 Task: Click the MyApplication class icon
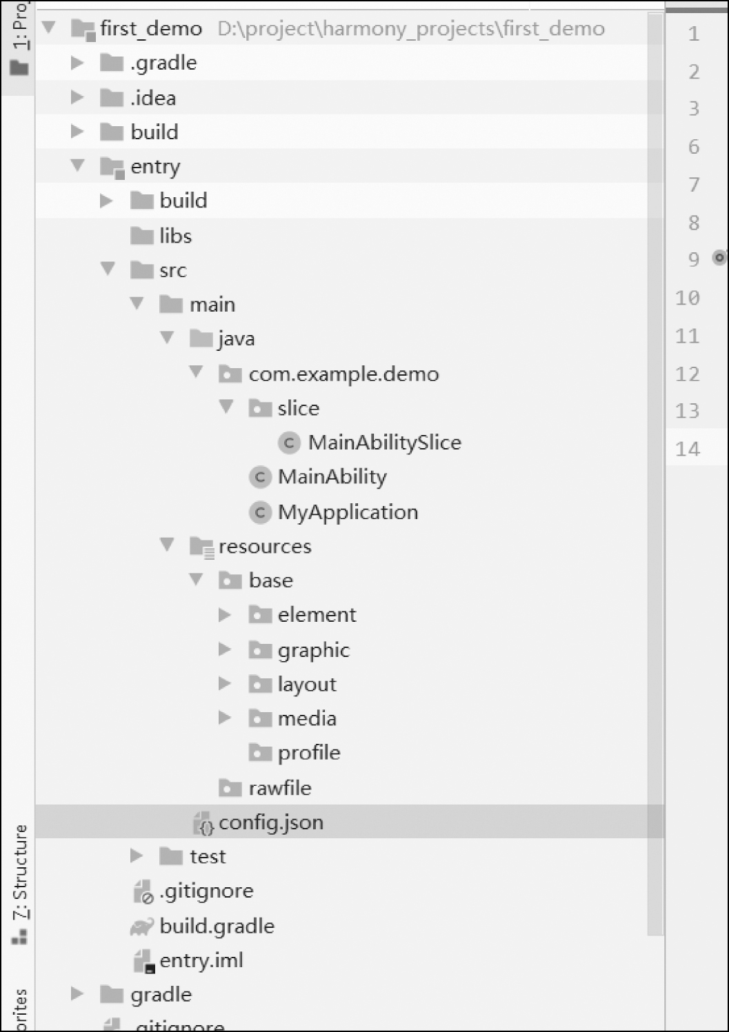[x=260, y=512]
